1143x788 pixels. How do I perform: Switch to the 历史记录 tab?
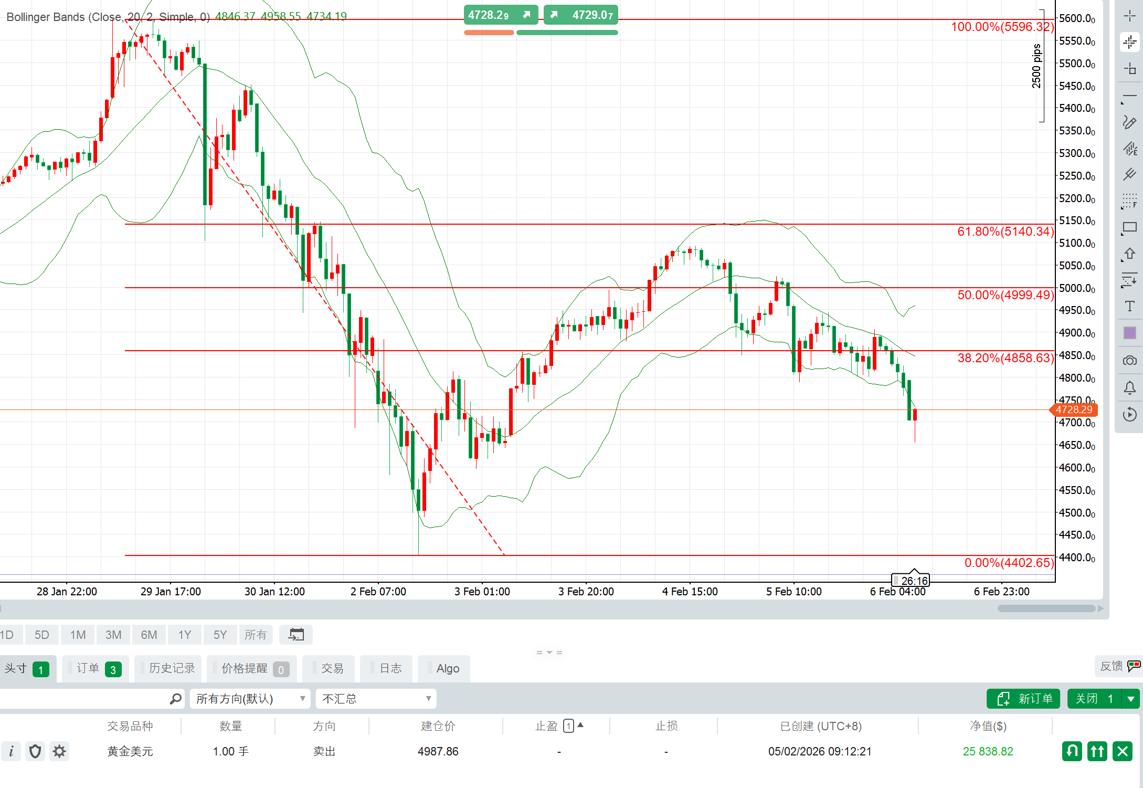(171, 668)
